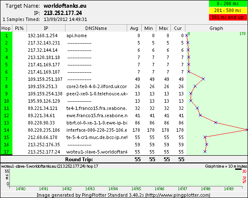The width and height of the screenshot is (248, 198).
Task: Click the target name worldoftanks.eu
Action: pos(65,6)
